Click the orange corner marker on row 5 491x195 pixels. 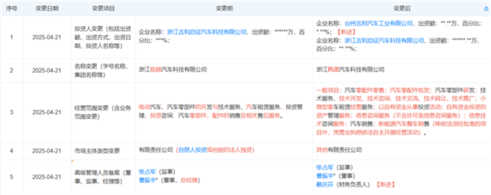(72, 161)
